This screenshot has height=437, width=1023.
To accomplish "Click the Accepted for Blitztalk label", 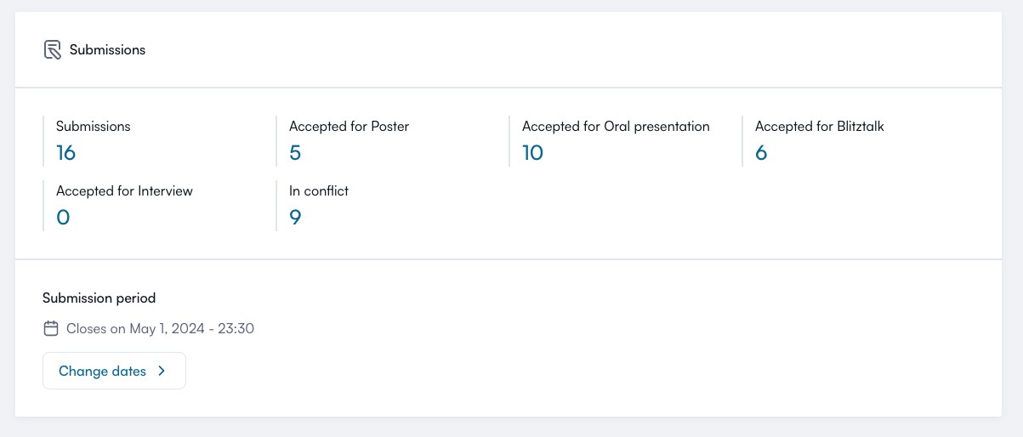I will (x=820, y=127).
